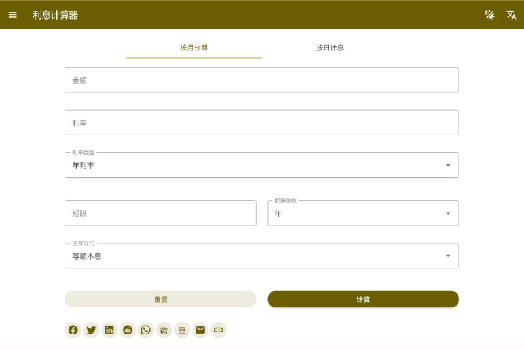Image resolution: width=524 pixels, height=350 pixels.
Task: Open the 期限单位 dropdown
Action: click(363, 213)
